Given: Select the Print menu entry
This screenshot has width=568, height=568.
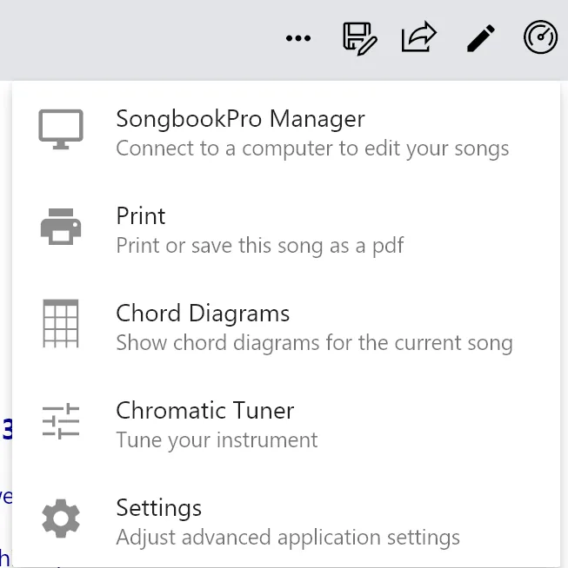Looking at the screenshot, I should (286, 229).
